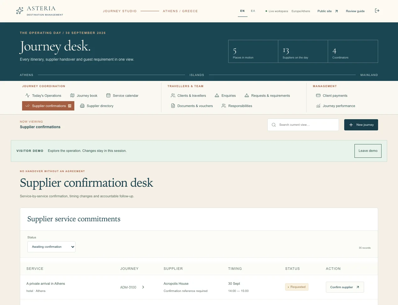Click New journey button
Image resolution: width=398 pixels, height=305 pixels.
coord(361,125)
